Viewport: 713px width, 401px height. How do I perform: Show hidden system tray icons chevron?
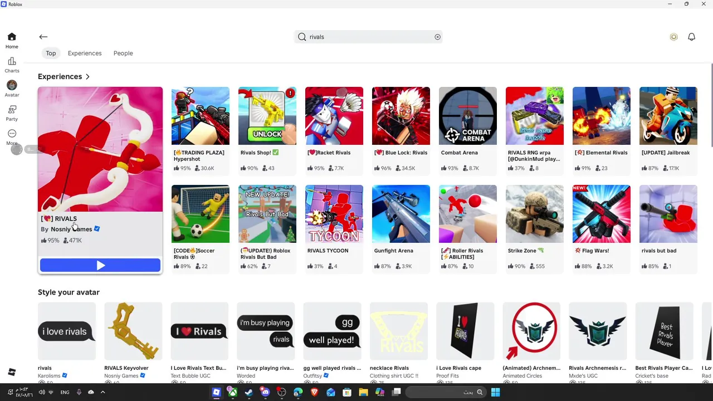[102, 392]
